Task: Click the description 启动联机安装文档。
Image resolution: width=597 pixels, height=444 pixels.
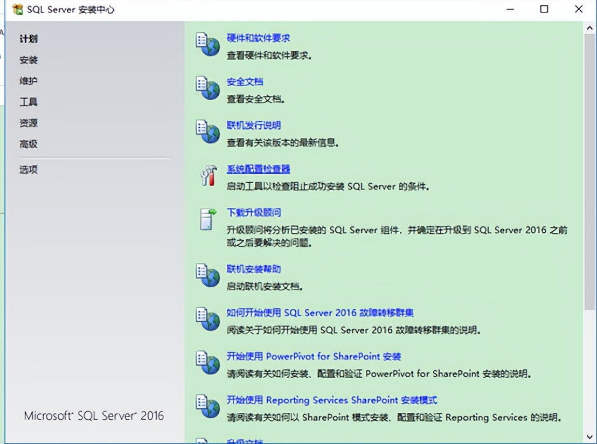Action: (x=265, y=286)
